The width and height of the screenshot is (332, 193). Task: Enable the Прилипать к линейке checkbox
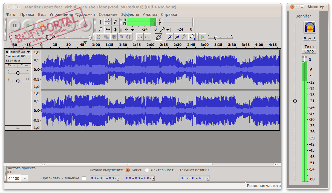click(x=84, y=178)
